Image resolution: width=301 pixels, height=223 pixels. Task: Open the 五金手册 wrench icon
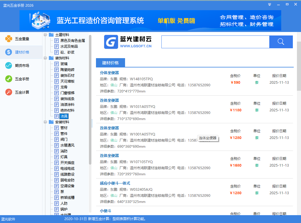(9, 79)
